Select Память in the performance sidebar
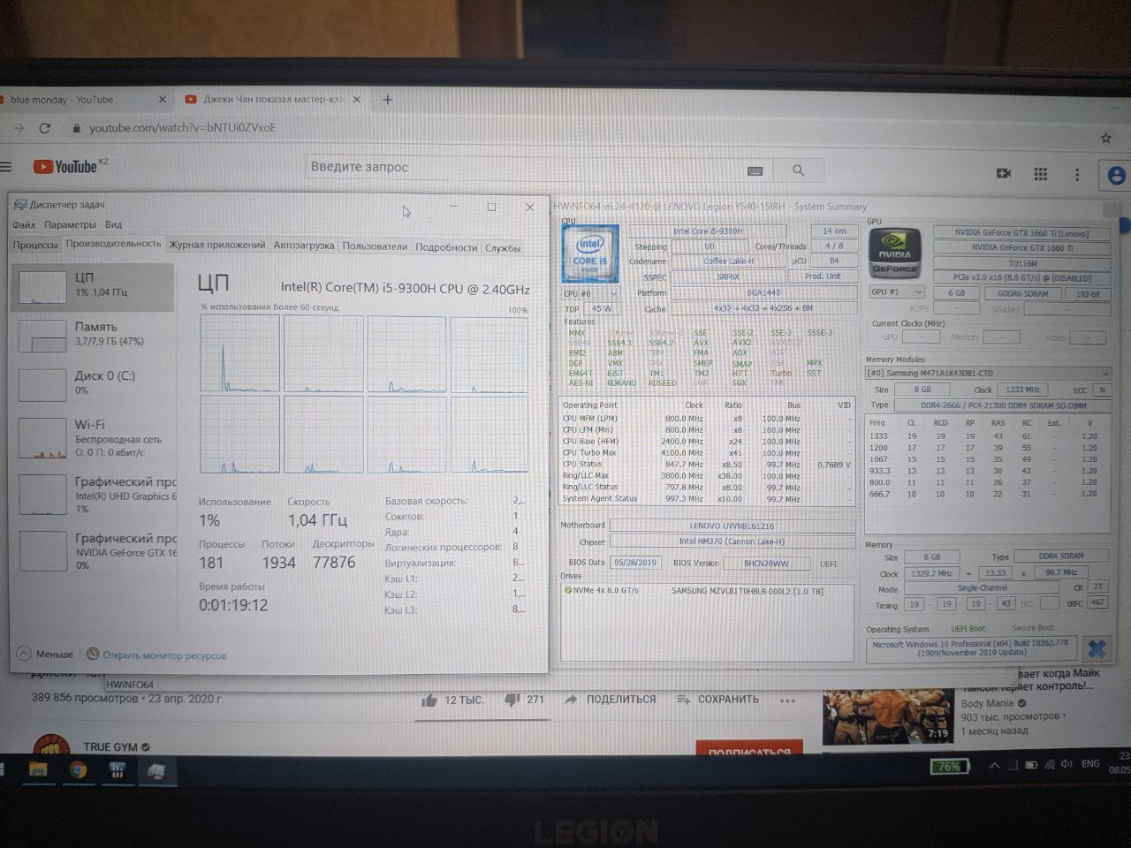Screen dimensions: 1131x848 (x=93, y=335)
